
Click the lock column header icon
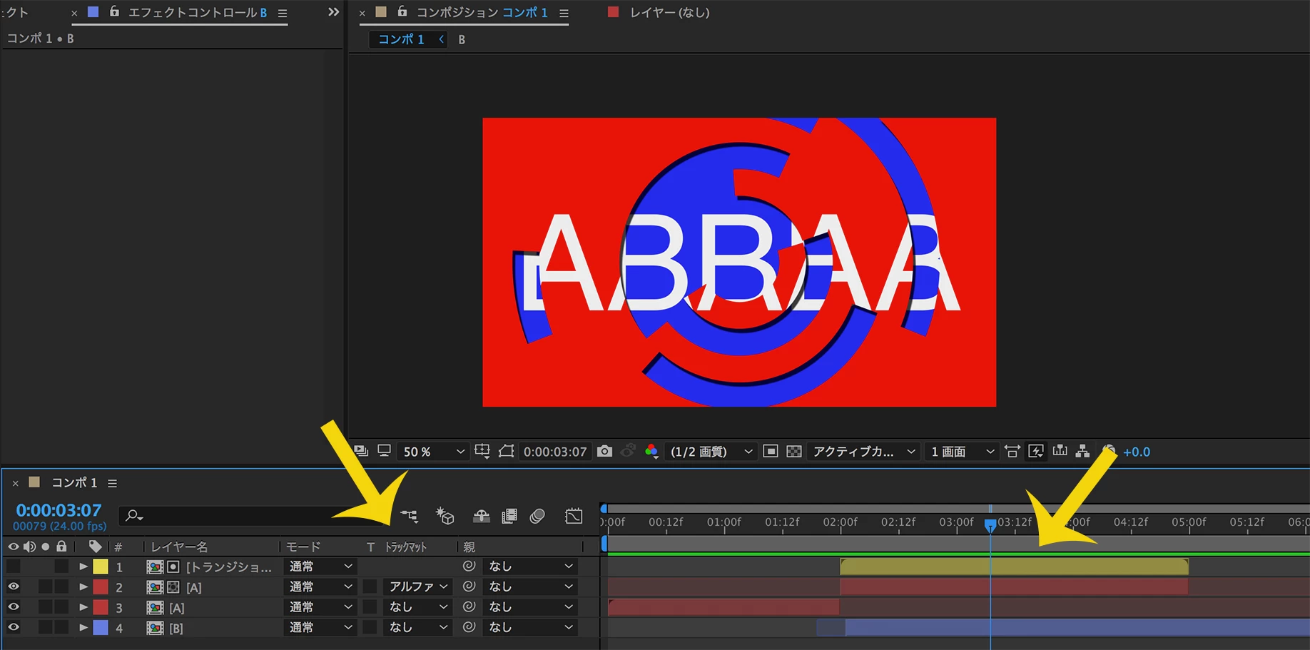click(x=62, y=547)
